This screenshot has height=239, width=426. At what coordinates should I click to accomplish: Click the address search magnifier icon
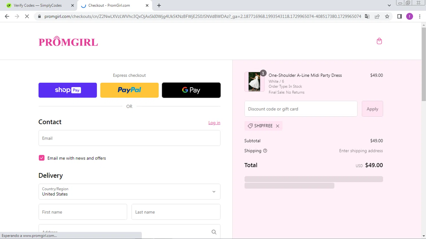(x=214, y=232)
